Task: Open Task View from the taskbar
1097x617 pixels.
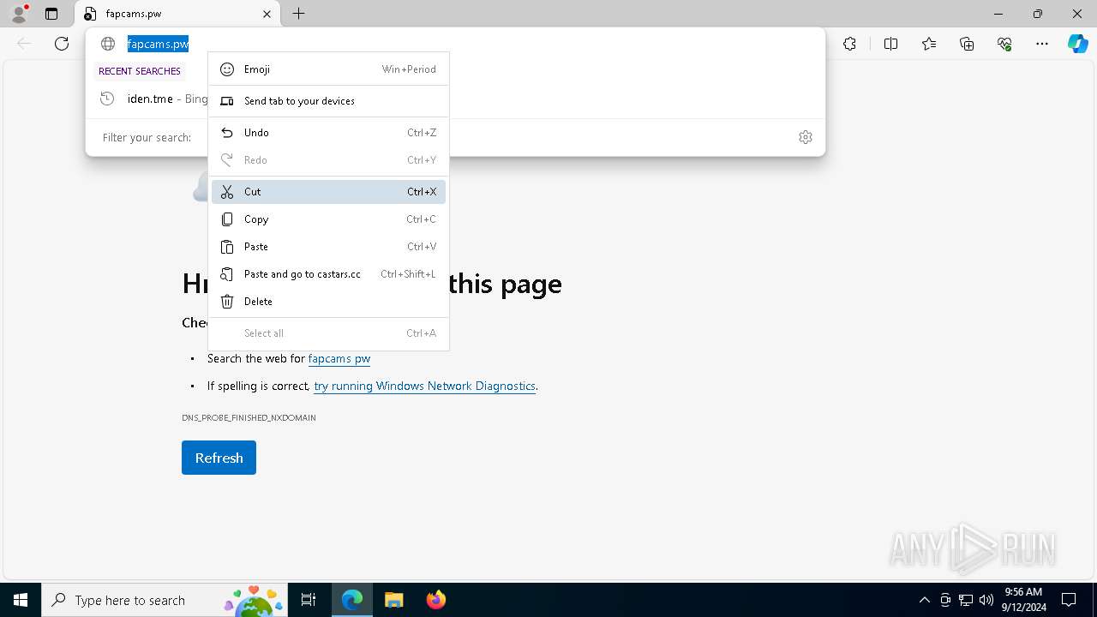Action: click(x=309, y=600)
